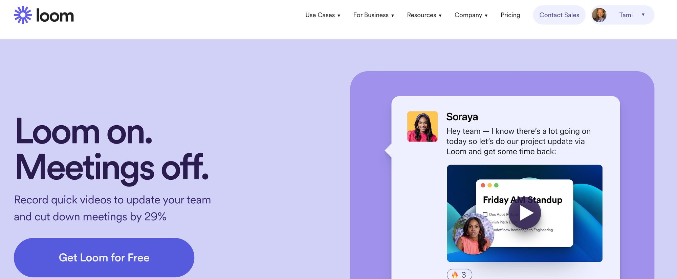Go to the Pricing page

pyautogui.click(x=510, y=15)
